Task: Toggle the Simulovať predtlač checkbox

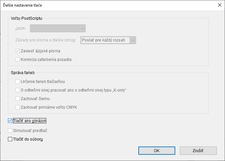Action: (10, 131)
